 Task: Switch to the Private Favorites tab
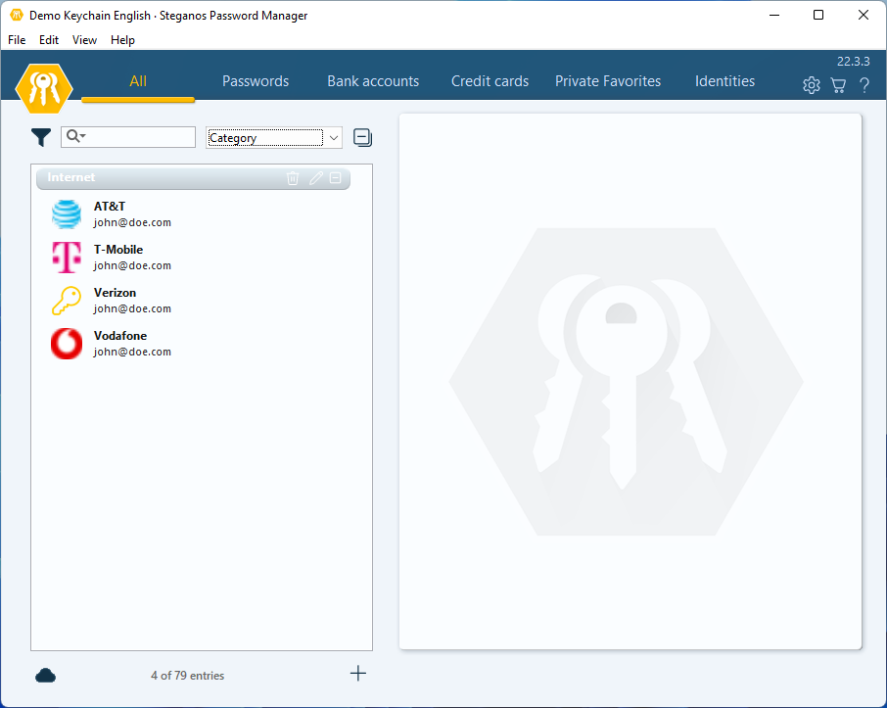coord(608,81)
